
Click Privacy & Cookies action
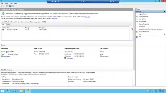pyautogui.click(x=144, y=32)
